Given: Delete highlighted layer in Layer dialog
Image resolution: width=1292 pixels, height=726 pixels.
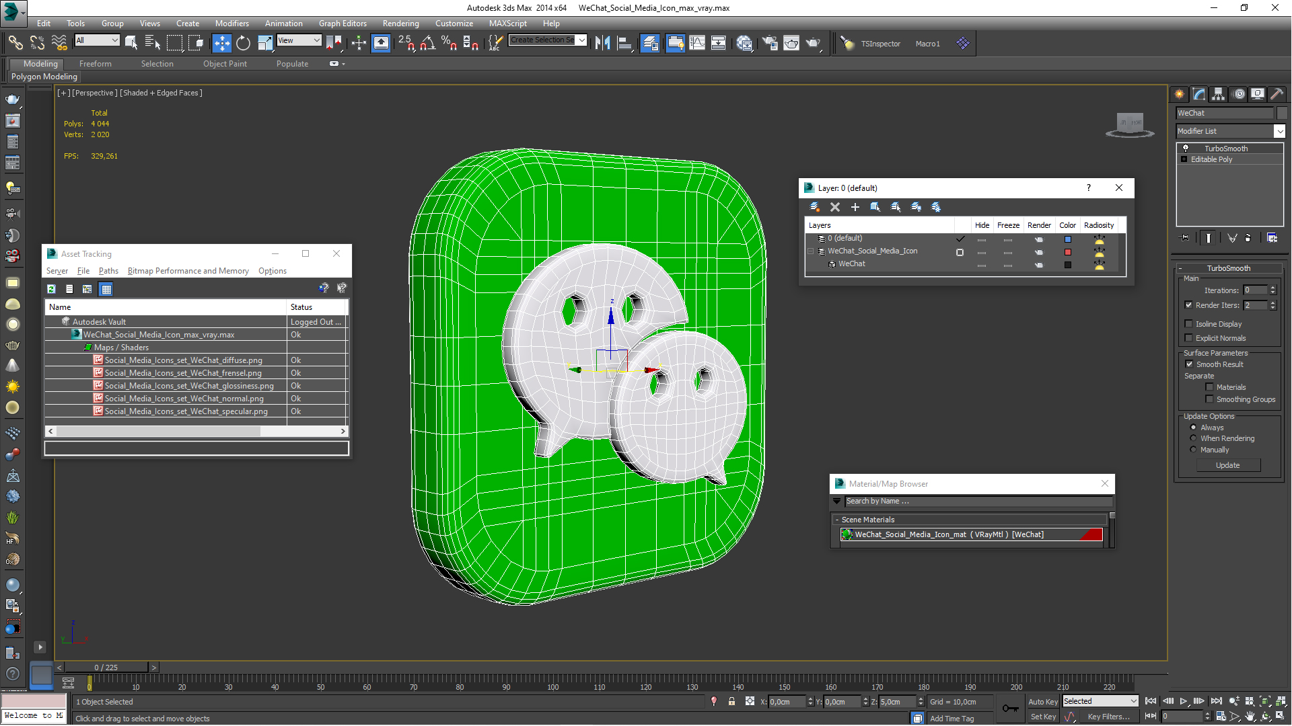Looking at the screenshot, I should coord(835,207).
